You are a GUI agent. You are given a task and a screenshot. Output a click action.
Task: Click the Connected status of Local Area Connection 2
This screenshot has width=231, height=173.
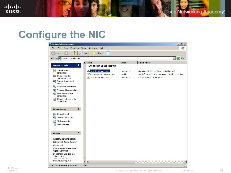coord(125,78)
